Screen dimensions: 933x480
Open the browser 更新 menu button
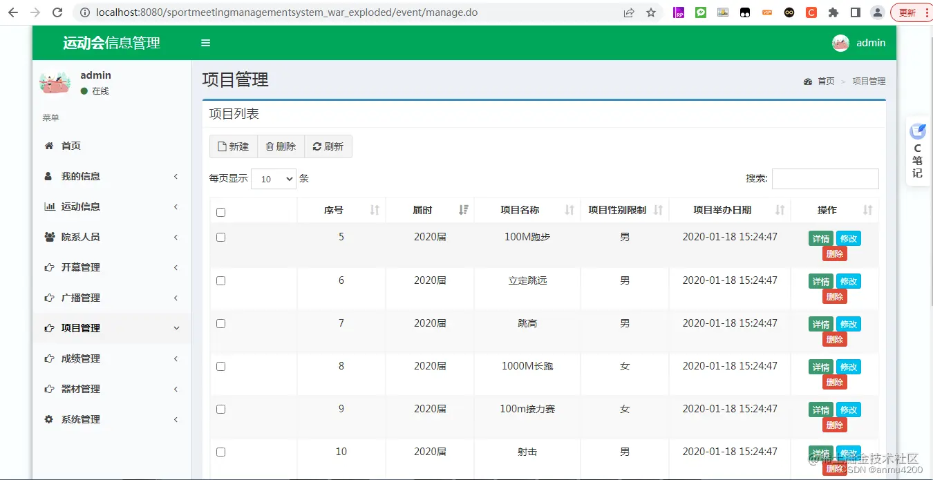911,12
